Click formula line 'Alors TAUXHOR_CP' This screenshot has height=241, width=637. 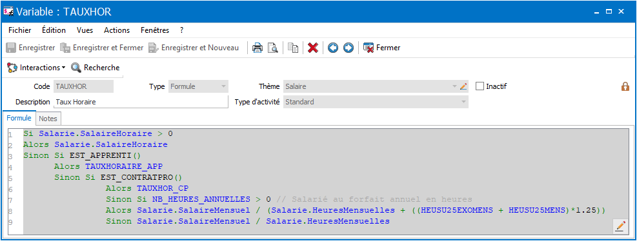click(147, 188)
